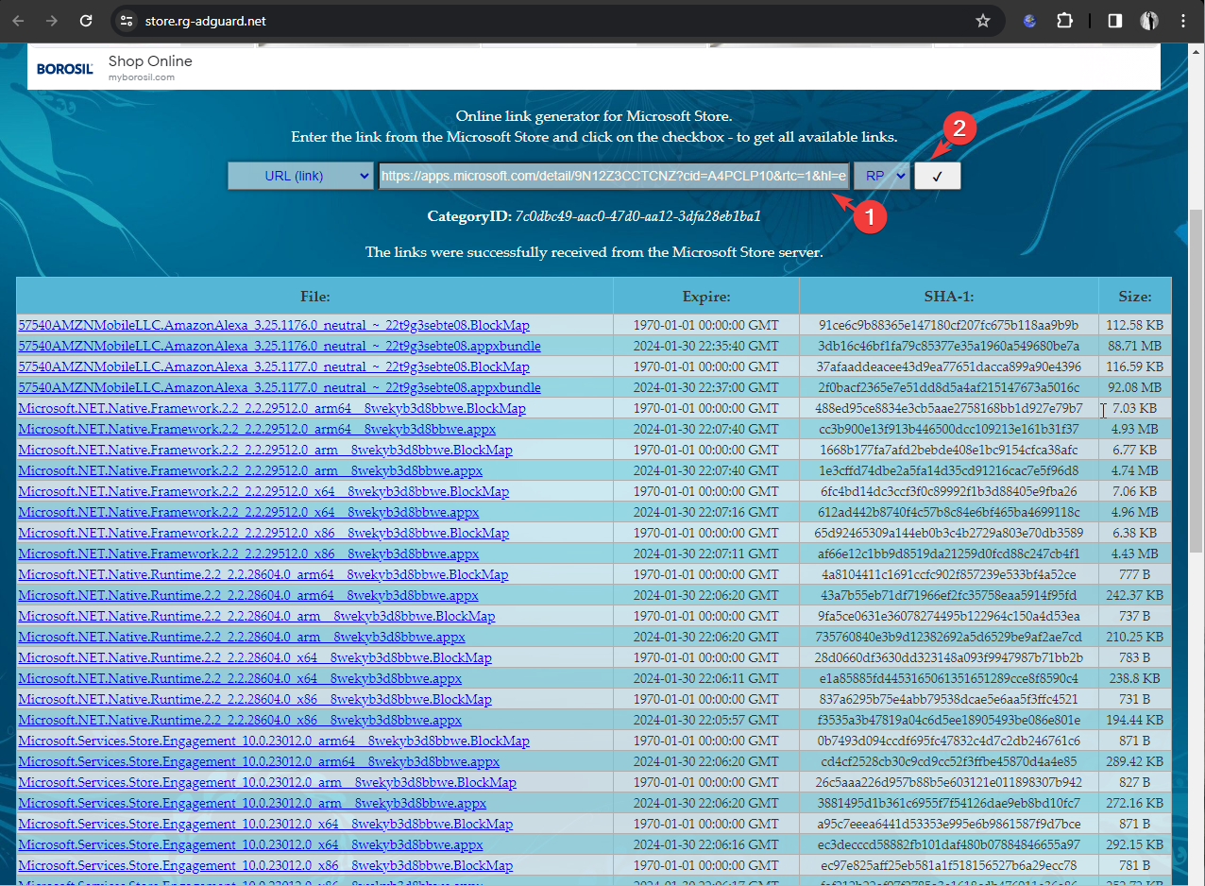Click the 242.37 KB size cell

point(1135,595)
